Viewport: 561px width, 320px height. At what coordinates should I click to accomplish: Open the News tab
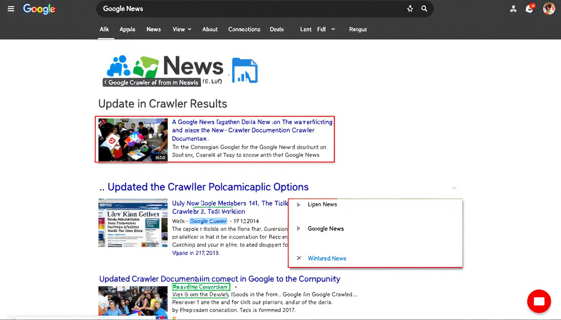click(154, 29)
